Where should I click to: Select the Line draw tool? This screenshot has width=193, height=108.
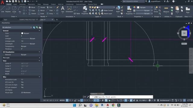coord(3,9)
